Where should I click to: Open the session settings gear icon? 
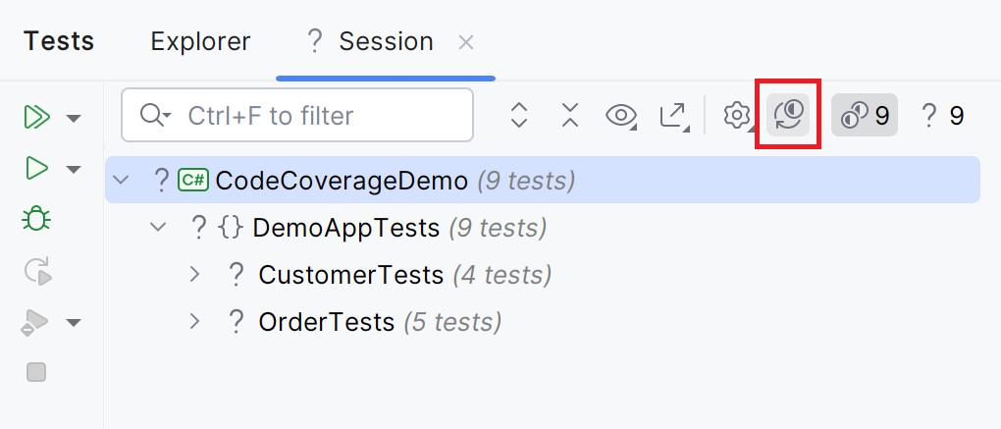pos(736,116)
